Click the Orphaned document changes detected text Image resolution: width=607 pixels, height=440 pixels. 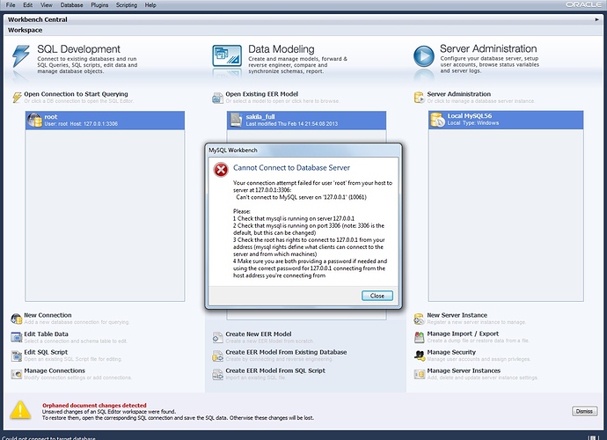coord(94,405)
